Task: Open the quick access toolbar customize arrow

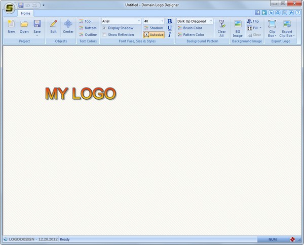Action: coord(44,5)
